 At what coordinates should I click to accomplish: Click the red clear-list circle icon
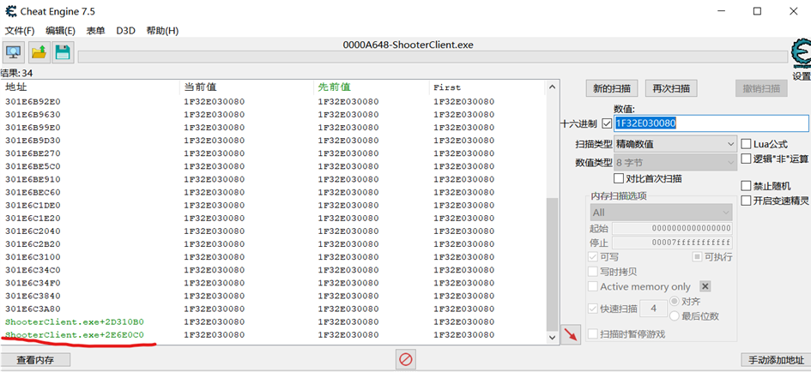(405, 359)
